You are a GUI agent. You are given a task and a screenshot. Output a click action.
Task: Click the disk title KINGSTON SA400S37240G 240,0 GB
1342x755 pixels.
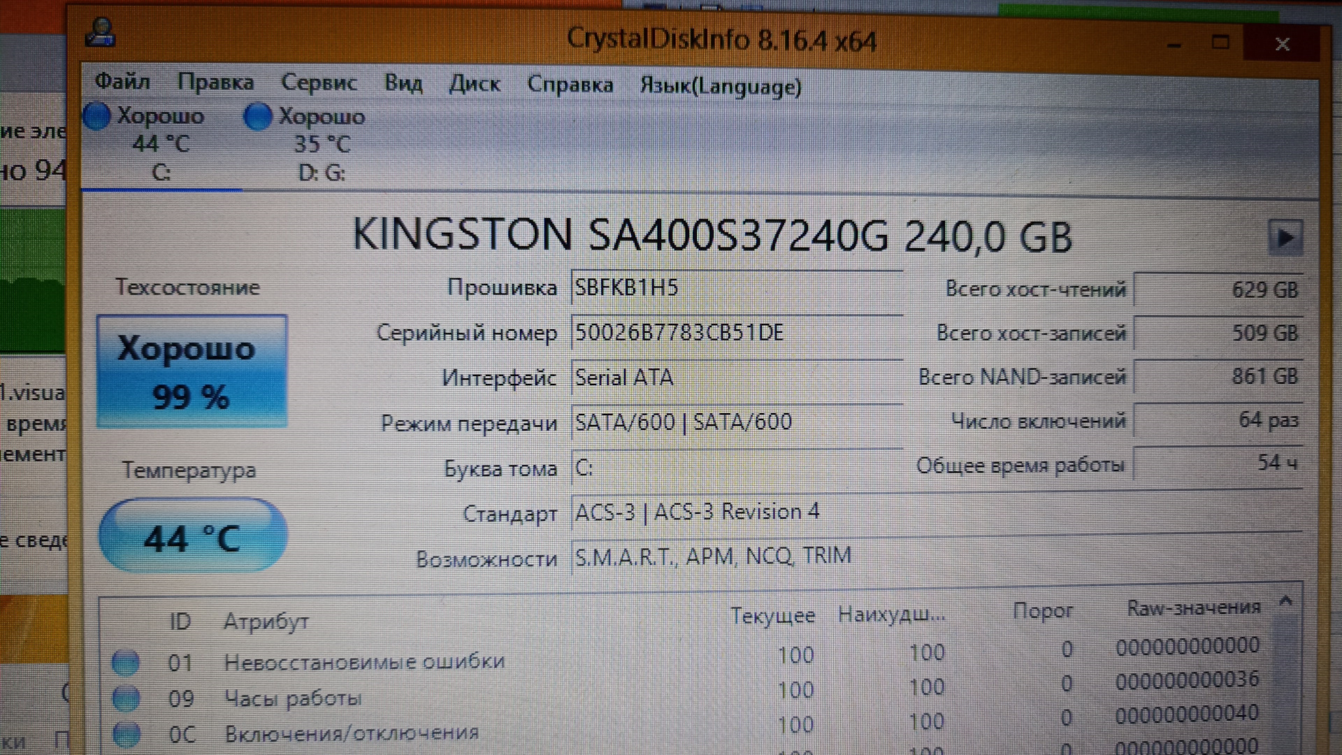point(712,235)
